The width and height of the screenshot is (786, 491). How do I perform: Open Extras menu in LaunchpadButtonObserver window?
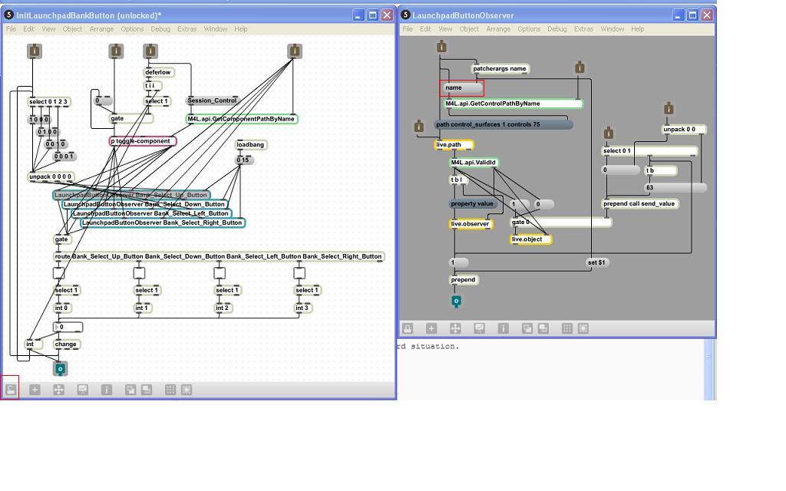click(583, 29)
